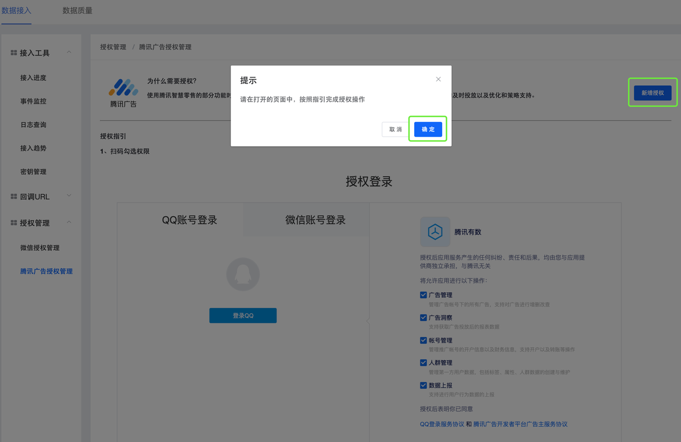Click the 授权管理 section icon

(12, 222)
